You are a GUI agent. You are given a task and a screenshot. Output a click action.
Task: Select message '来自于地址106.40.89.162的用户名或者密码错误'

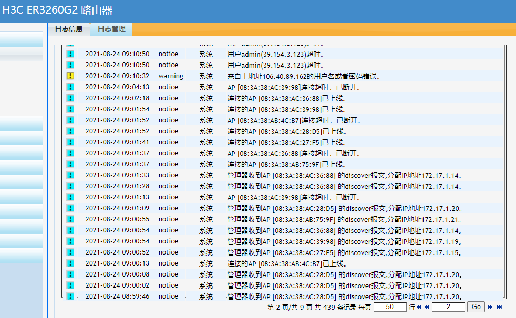(x=304, y=76)
